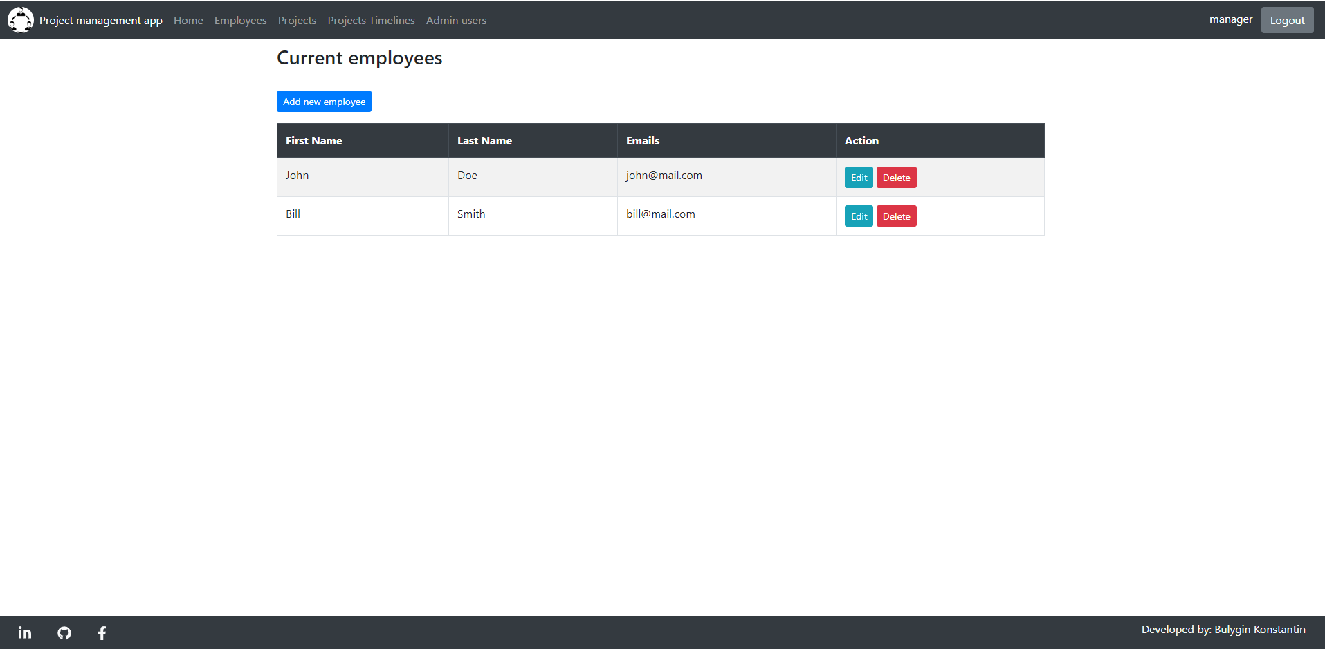1325x649 pixels.
Task: Edit the employee John Doe
Action: click(x=858, y=177)
